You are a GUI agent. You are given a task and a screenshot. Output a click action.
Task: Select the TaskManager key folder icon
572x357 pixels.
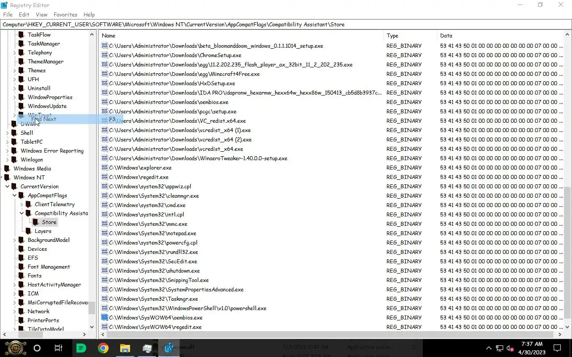pos(21,44)
